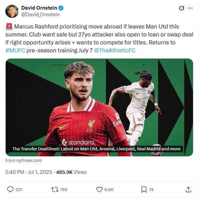Like the post with heart icon
Viewport: 199px width, 199px height.
[99, 189]
